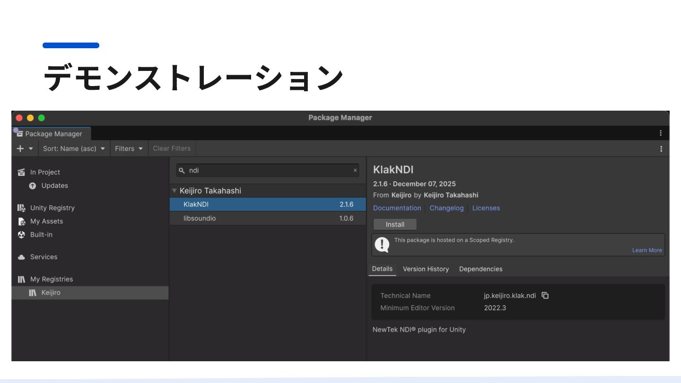Viewport: 681px width, 383px height.
Task: Clear the search with the x icon
Action: (355, 170)
